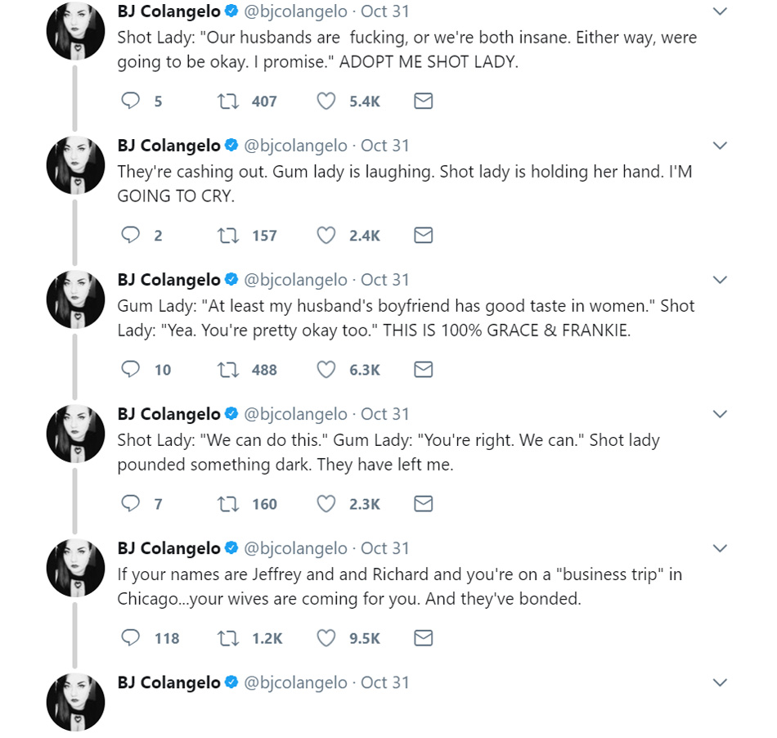
Task: Retweet the tweet with 1.2K retweets
Action: pyautogui.click(x=227, y=638)
